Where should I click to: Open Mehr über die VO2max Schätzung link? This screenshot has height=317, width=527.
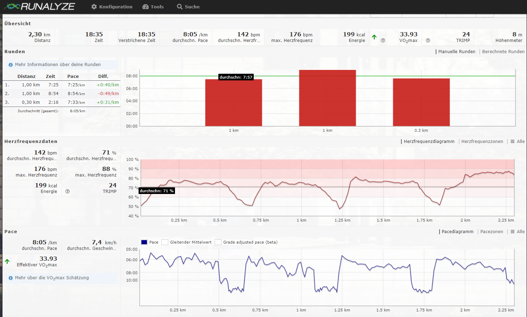[x=52, y=278]
